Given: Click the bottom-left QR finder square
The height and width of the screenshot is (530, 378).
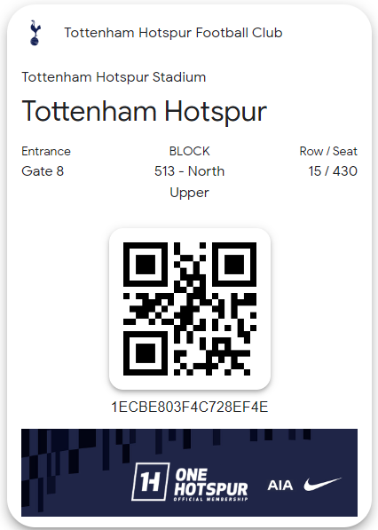Looking at the screenshot, I should [x=146, y=353].
